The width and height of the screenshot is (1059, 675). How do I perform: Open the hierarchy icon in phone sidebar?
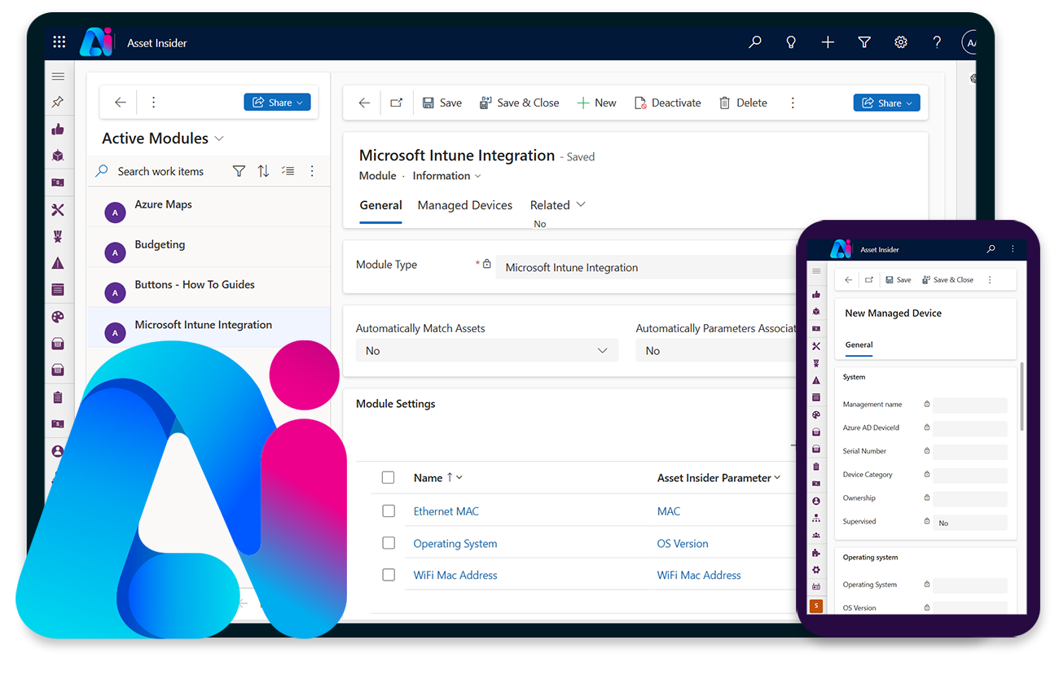pyautogui.click(x=816, y=518)
